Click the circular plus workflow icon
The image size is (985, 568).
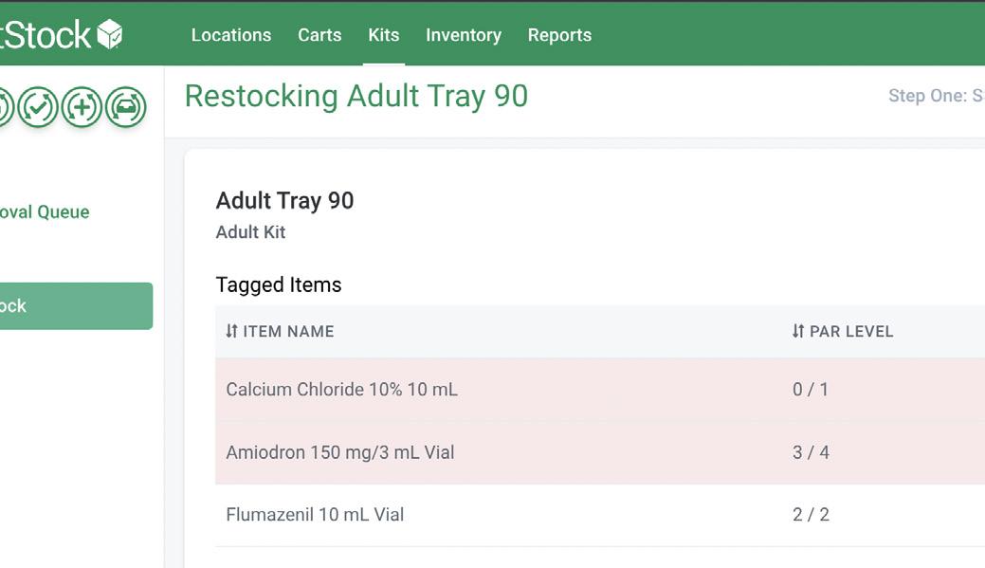click(82, 107)
